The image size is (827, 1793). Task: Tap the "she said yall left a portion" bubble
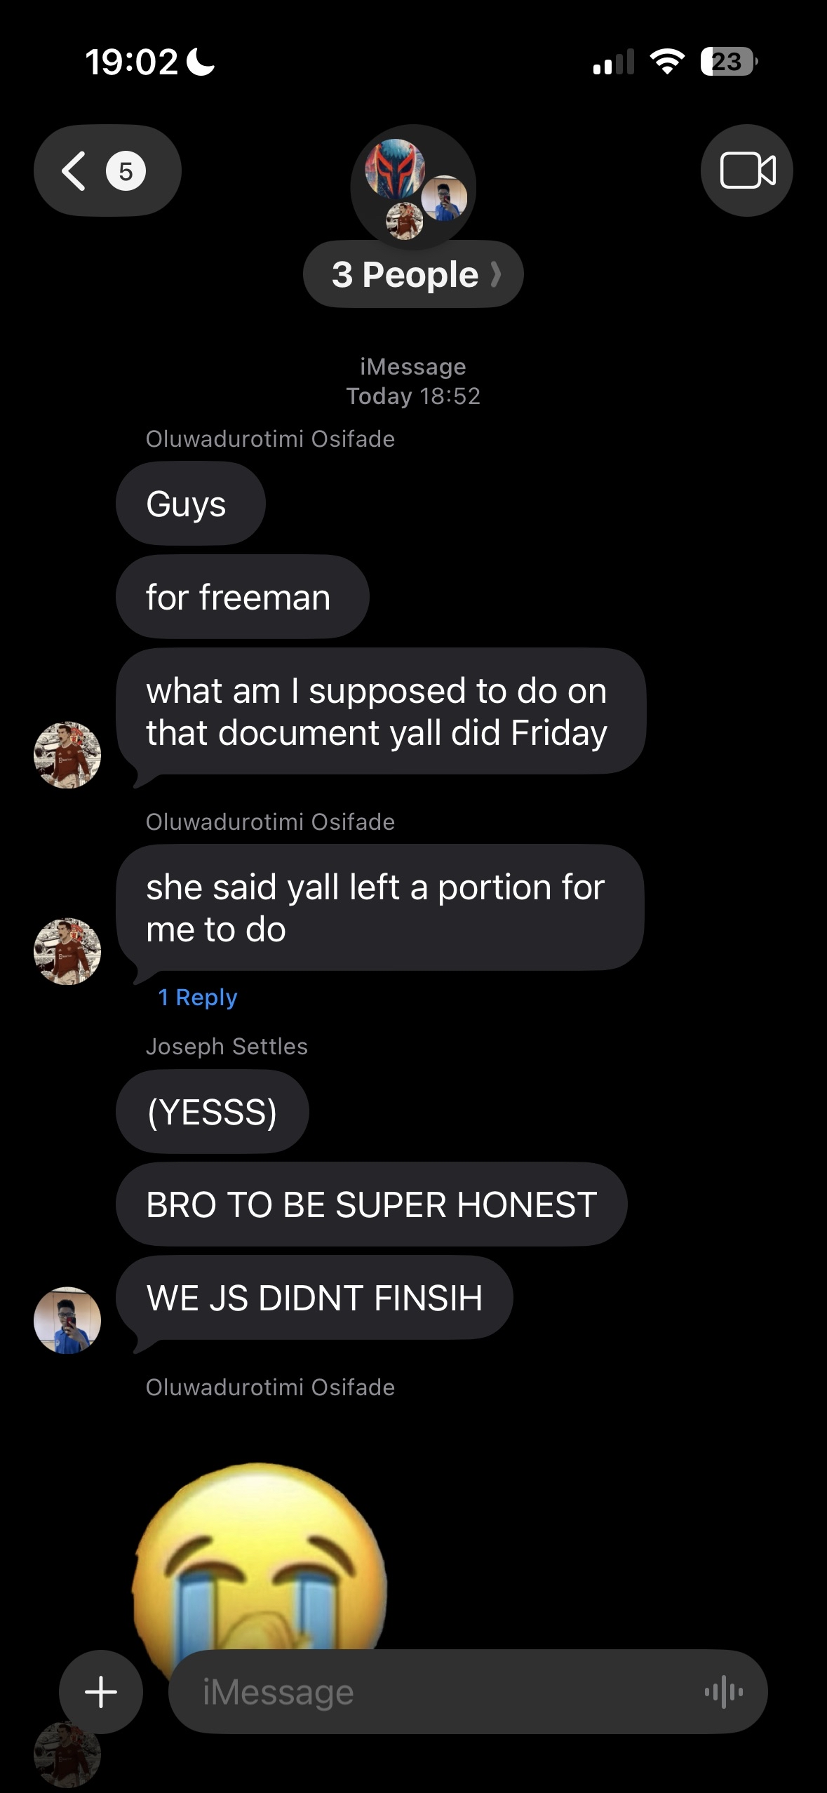tap(380, 908)
